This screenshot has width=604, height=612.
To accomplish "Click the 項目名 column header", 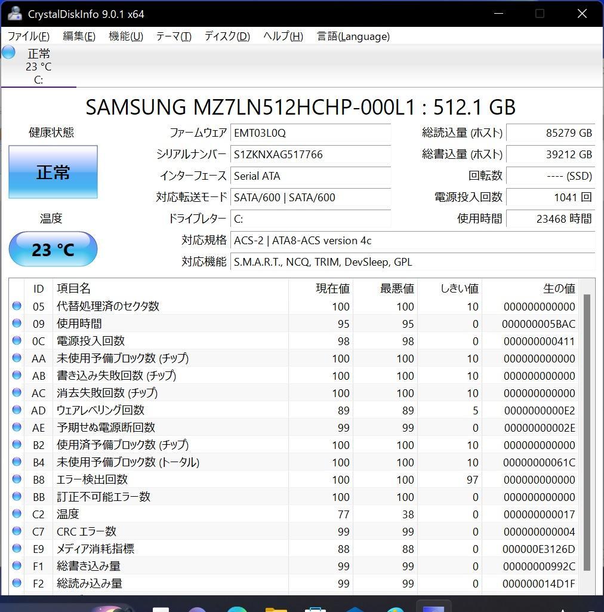I will coord(171,288).
